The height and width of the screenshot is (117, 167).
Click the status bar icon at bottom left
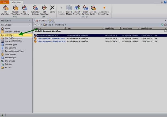(x=2, y=115)
